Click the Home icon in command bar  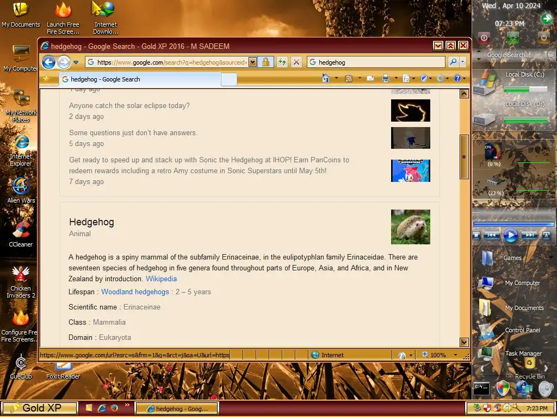[x=326, y=78]
